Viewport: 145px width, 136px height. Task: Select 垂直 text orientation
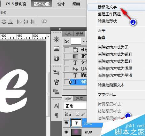pos(102,38)
